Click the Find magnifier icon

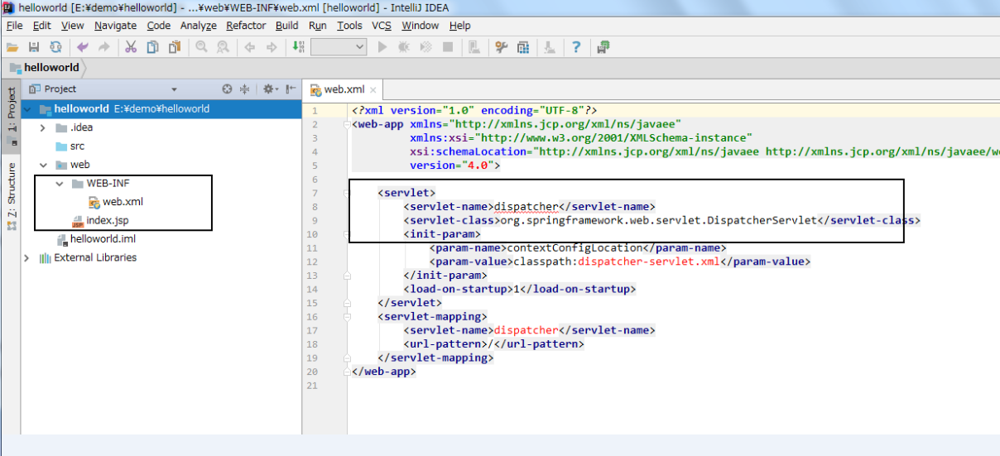pos(201,47)
